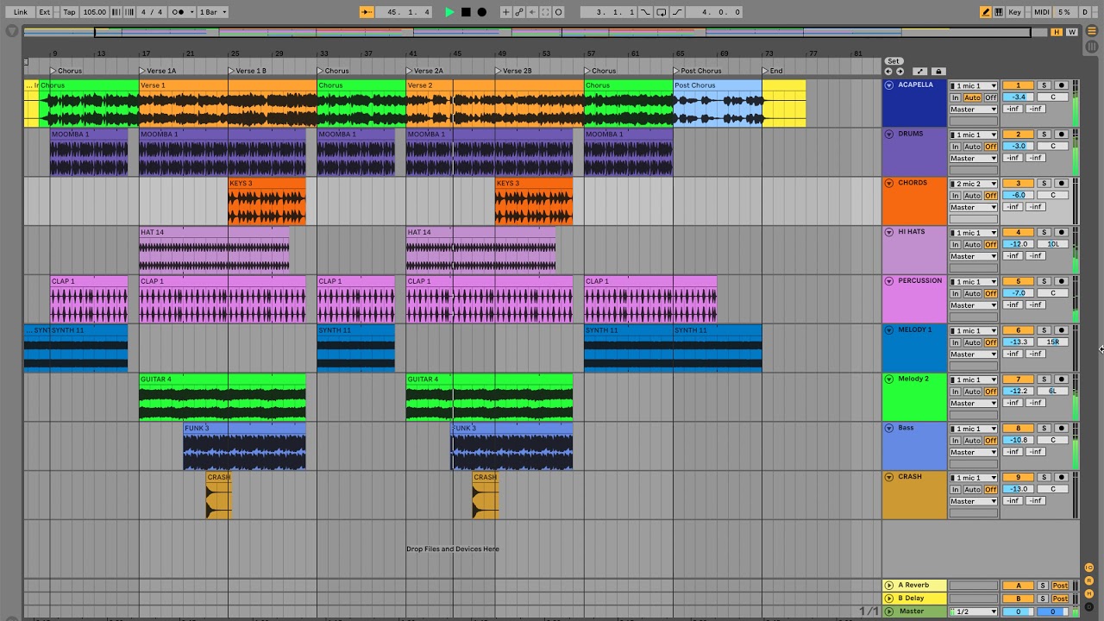1104x621 pixels.
Task: Toggle the Loop switch in transport bar
Action: click(x=662, y=12)
